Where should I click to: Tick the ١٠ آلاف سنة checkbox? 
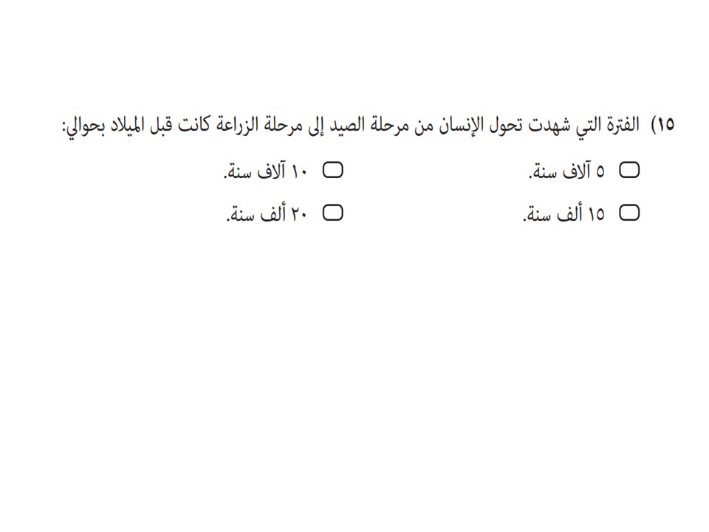click(x=332, y=170)
